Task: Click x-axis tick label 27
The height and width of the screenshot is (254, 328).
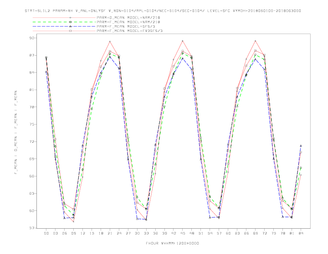Action: coord(128,233)
